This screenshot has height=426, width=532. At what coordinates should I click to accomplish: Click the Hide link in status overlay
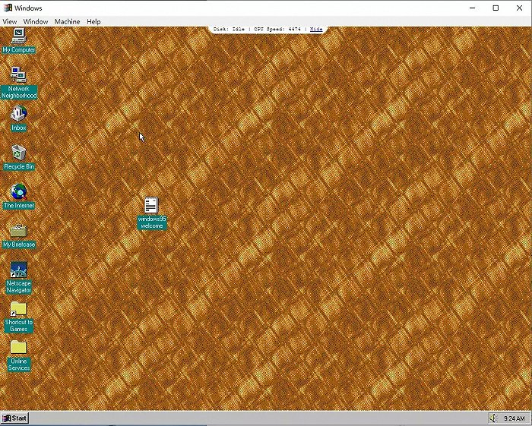[316, 29]
